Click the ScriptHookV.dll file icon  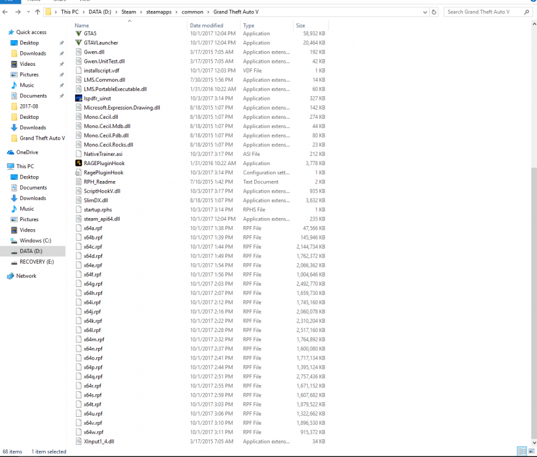pyautogui.click(x=79, y=191)
